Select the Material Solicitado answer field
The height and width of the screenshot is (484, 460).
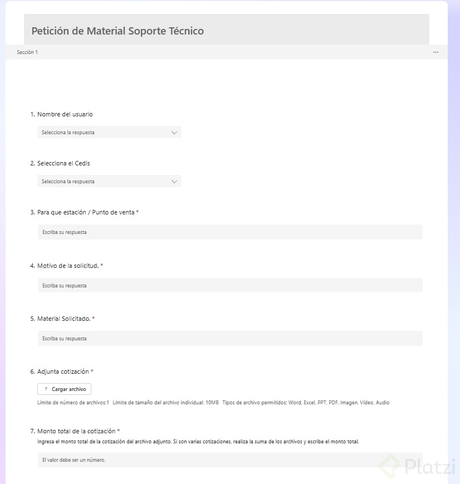pyautogui.click(x=229, y=339)
